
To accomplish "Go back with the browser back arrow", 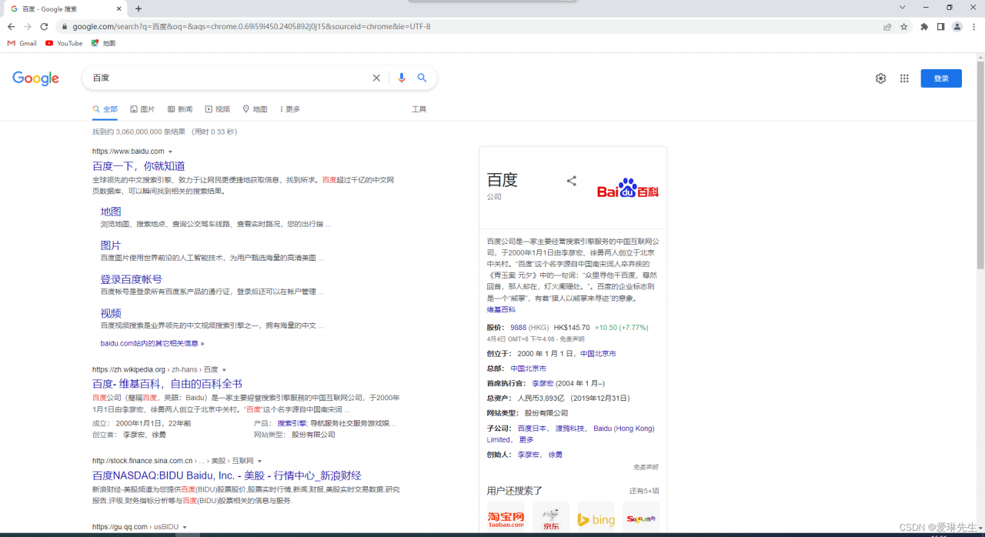I will (x=11, y=26).
